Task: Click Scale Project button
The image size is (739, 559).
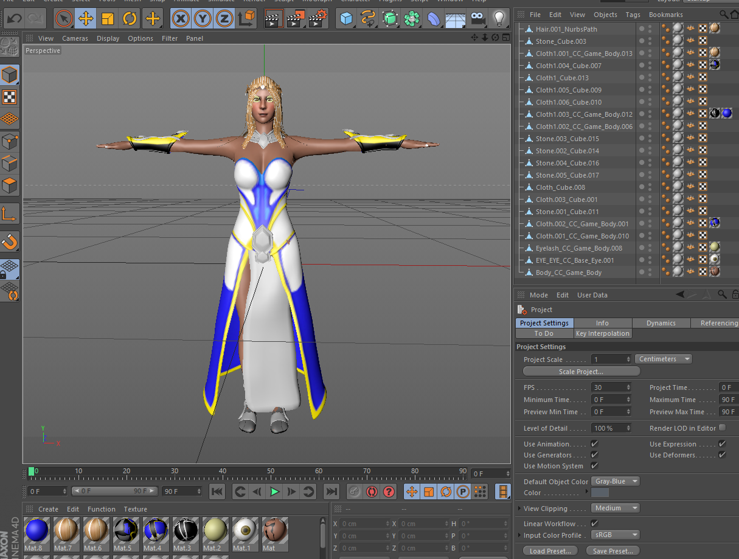Action: click(x=581, y=371)
